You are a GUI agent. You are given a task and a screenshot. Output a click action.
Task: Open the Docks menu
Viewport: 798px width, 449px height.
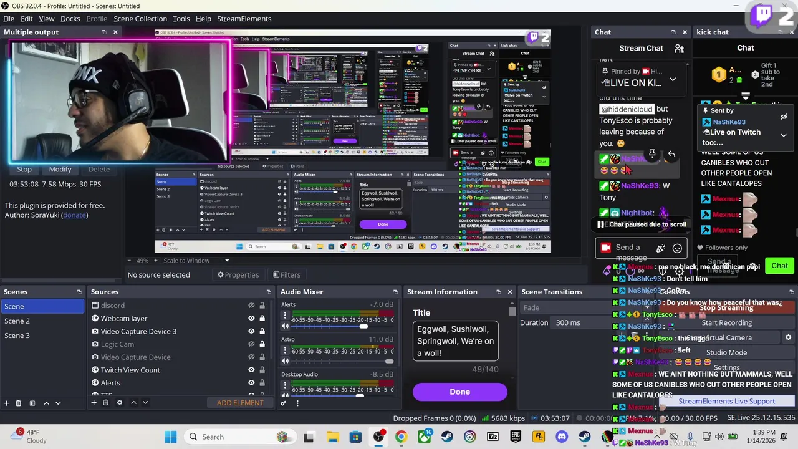[70, 19]
